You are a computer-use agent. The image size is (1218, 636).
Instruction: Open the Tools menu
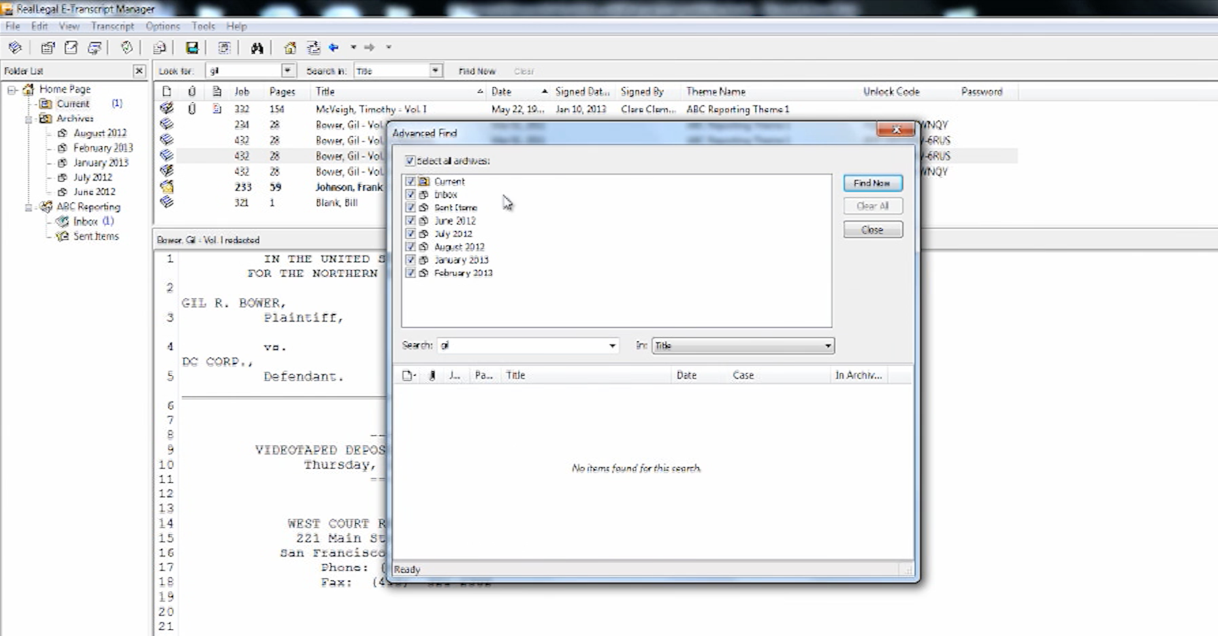[203, 26]
